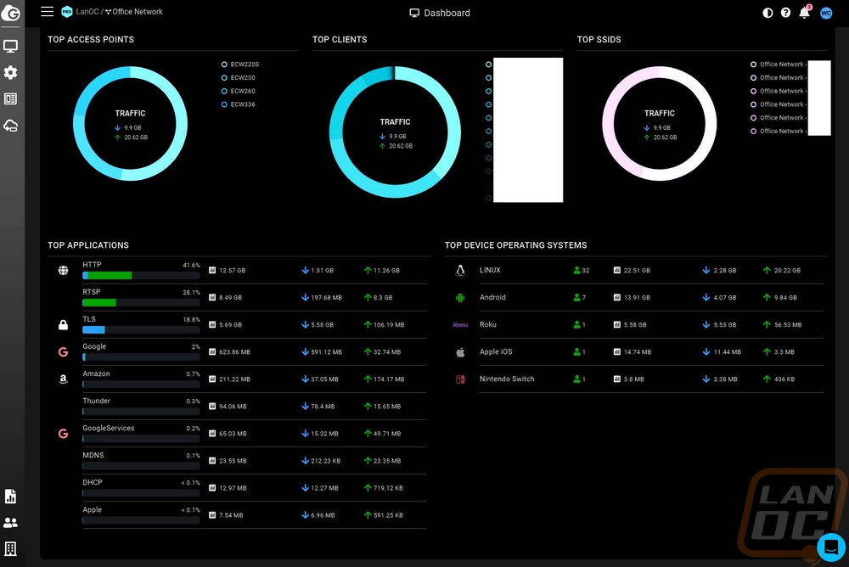Click the HTTP globe icon

click(64, 270)
